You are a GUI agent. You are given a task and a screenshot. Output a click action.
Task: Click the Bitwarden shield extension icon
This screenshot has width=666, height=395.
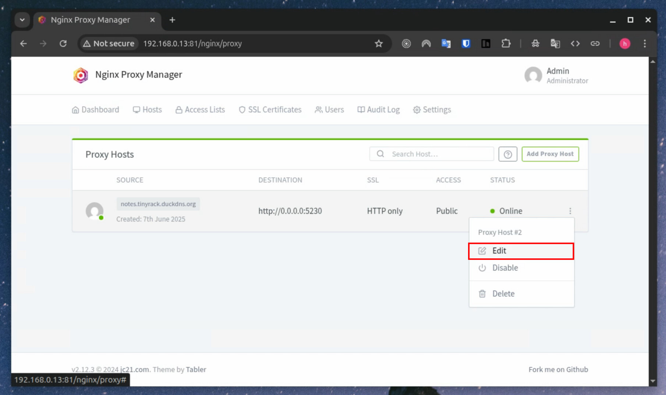pos(466,44)
